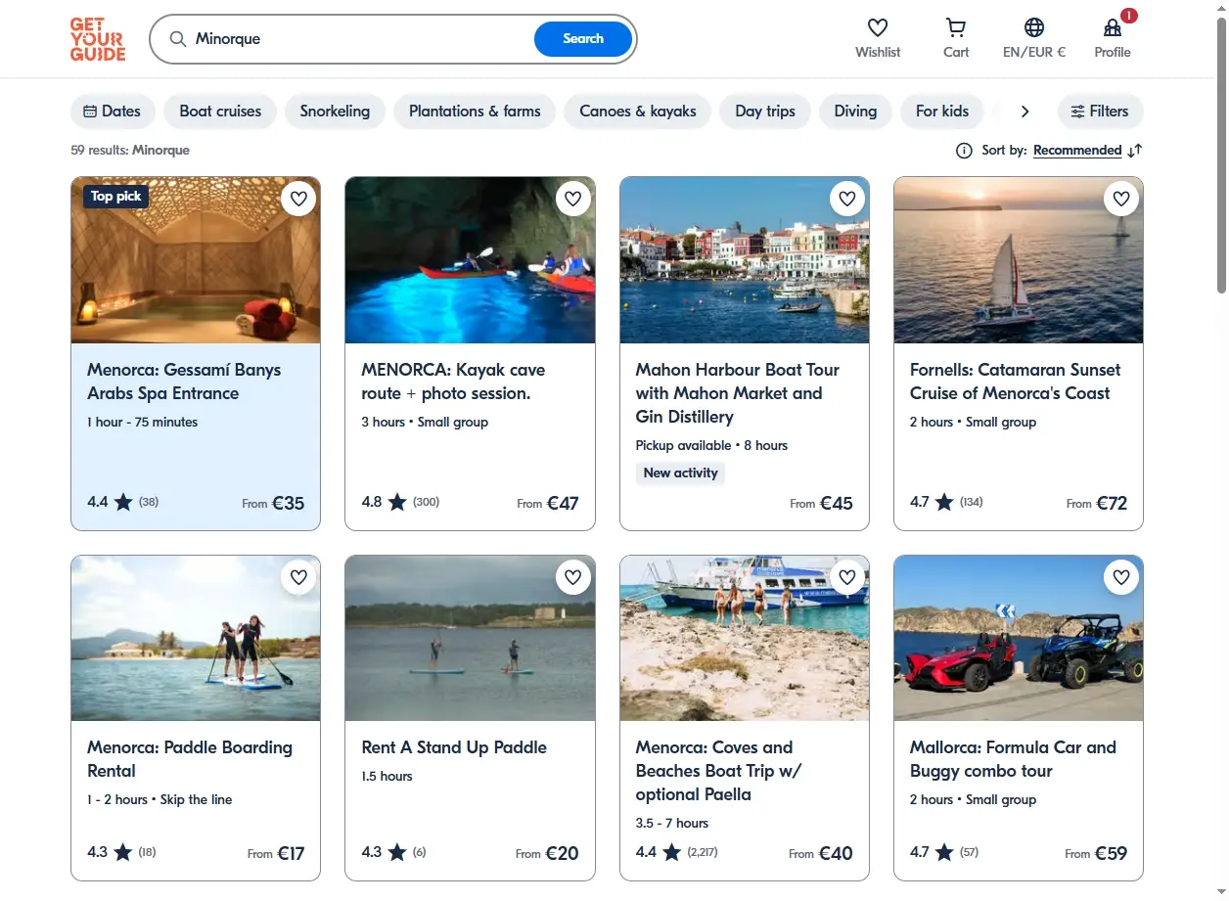Viewport: 1229px width, 901px height.
Task: Select the Boat cruises category chip
Action: pyautogui.click(x=220, y=112)
